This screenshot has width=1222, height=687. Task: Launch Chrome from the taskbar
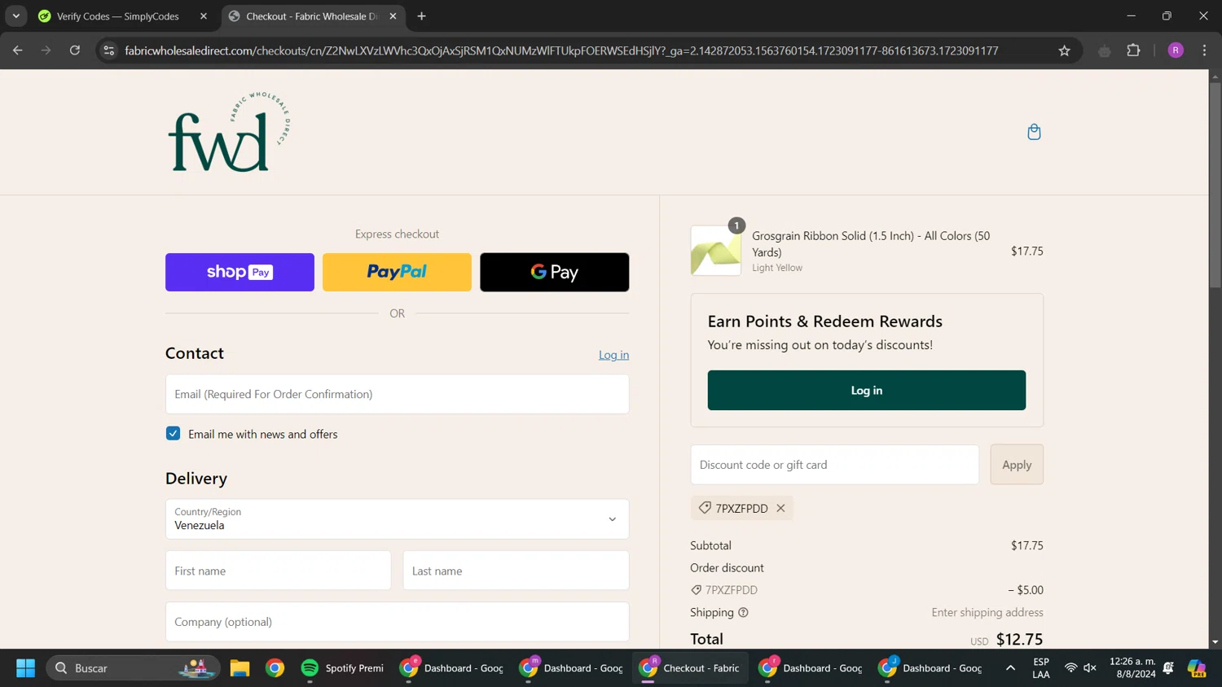pyautogui.click(x=275, y=668)
